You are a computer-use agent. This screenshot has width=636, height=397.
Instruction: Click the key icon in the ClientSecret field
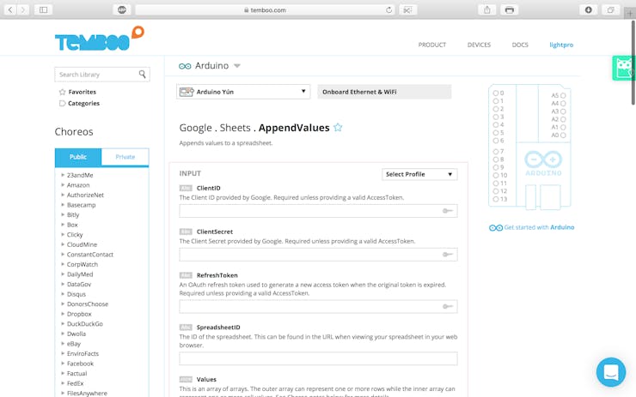(448, 255)
